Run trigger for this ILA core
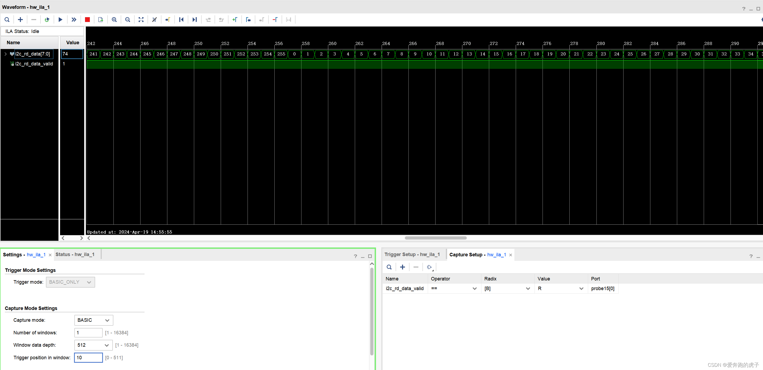 coord(60,20)
